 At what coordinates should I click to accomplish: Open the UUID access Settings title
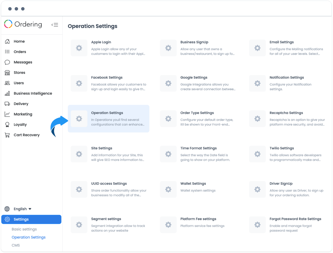click(x=109, y=183)
